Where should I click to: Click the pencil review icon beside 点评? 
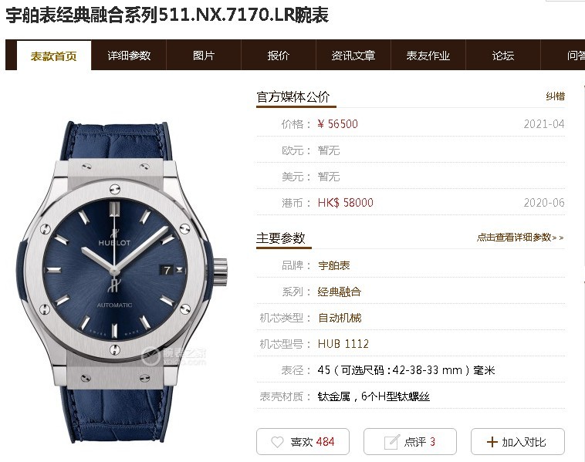tap(391, 442)
